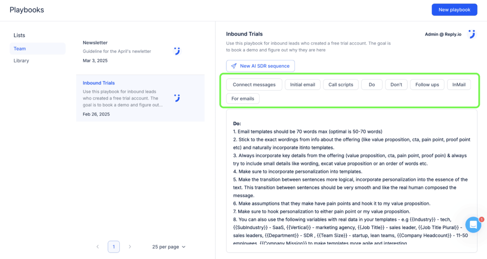The width and height of the screenshot is (487, 259).
Task: Click paper plane icon on AI SDR button
Action: pyautogui.click(x=234, y=66)
